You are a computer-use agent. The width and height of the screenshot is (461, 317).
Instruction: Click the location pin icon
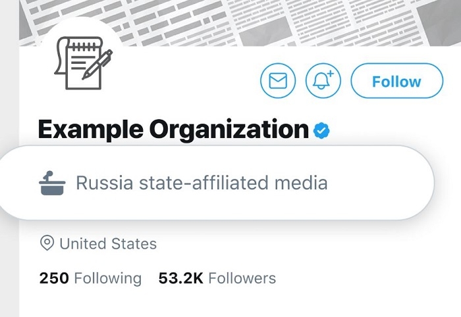click(47, 244)
